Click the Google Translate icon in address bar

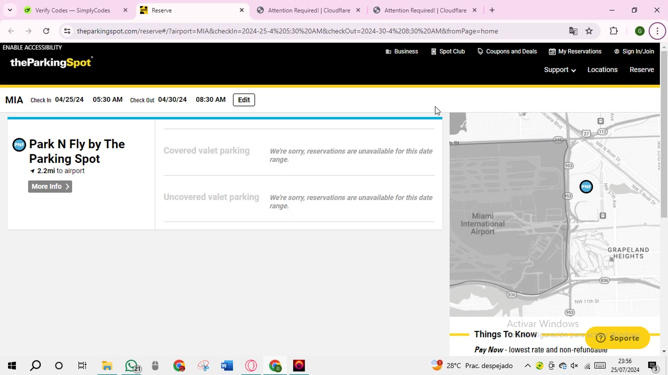click(x=573, y=31)
